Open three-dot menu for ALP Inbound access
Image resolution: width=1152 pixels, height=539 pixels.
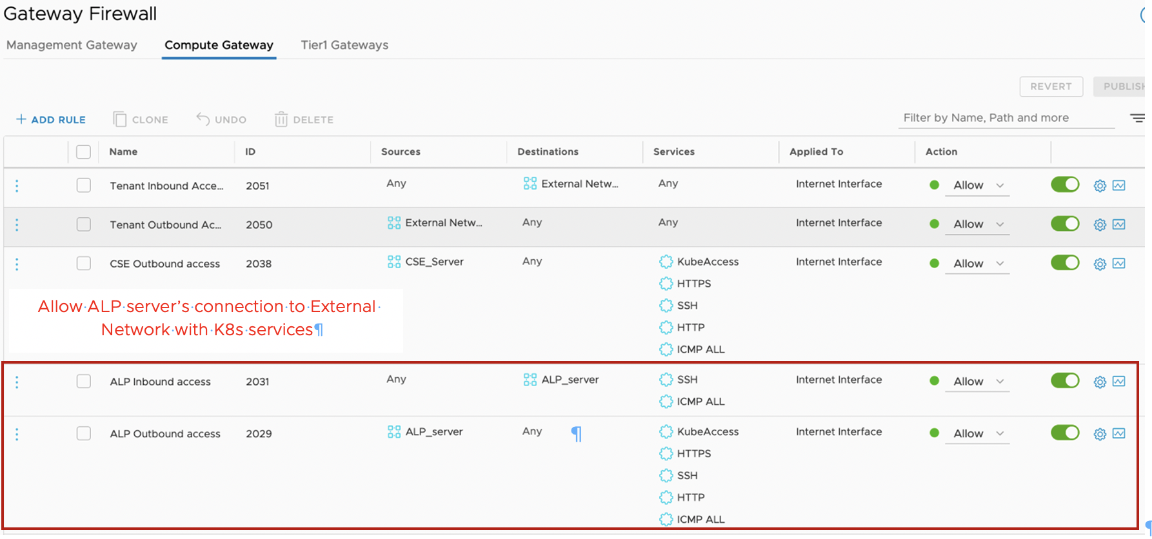click(17, 382)
